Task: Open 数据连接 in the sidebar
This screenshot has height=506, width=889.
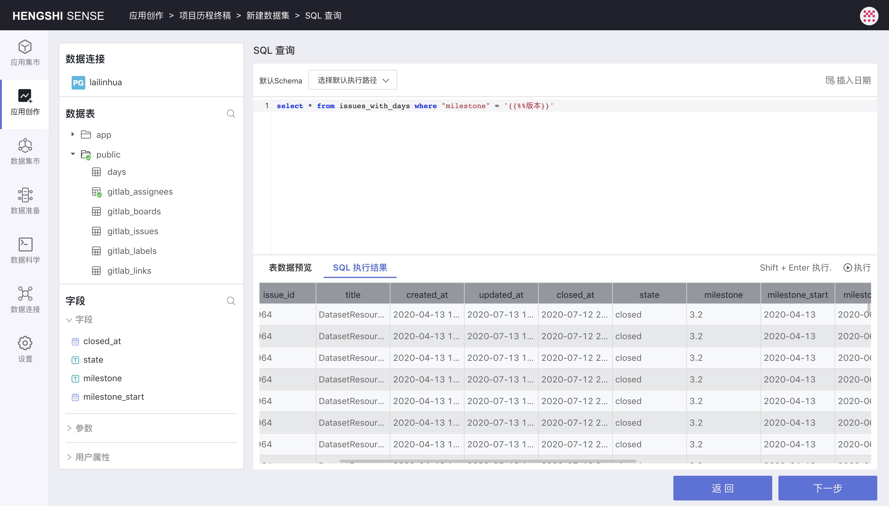Action: 25,300
